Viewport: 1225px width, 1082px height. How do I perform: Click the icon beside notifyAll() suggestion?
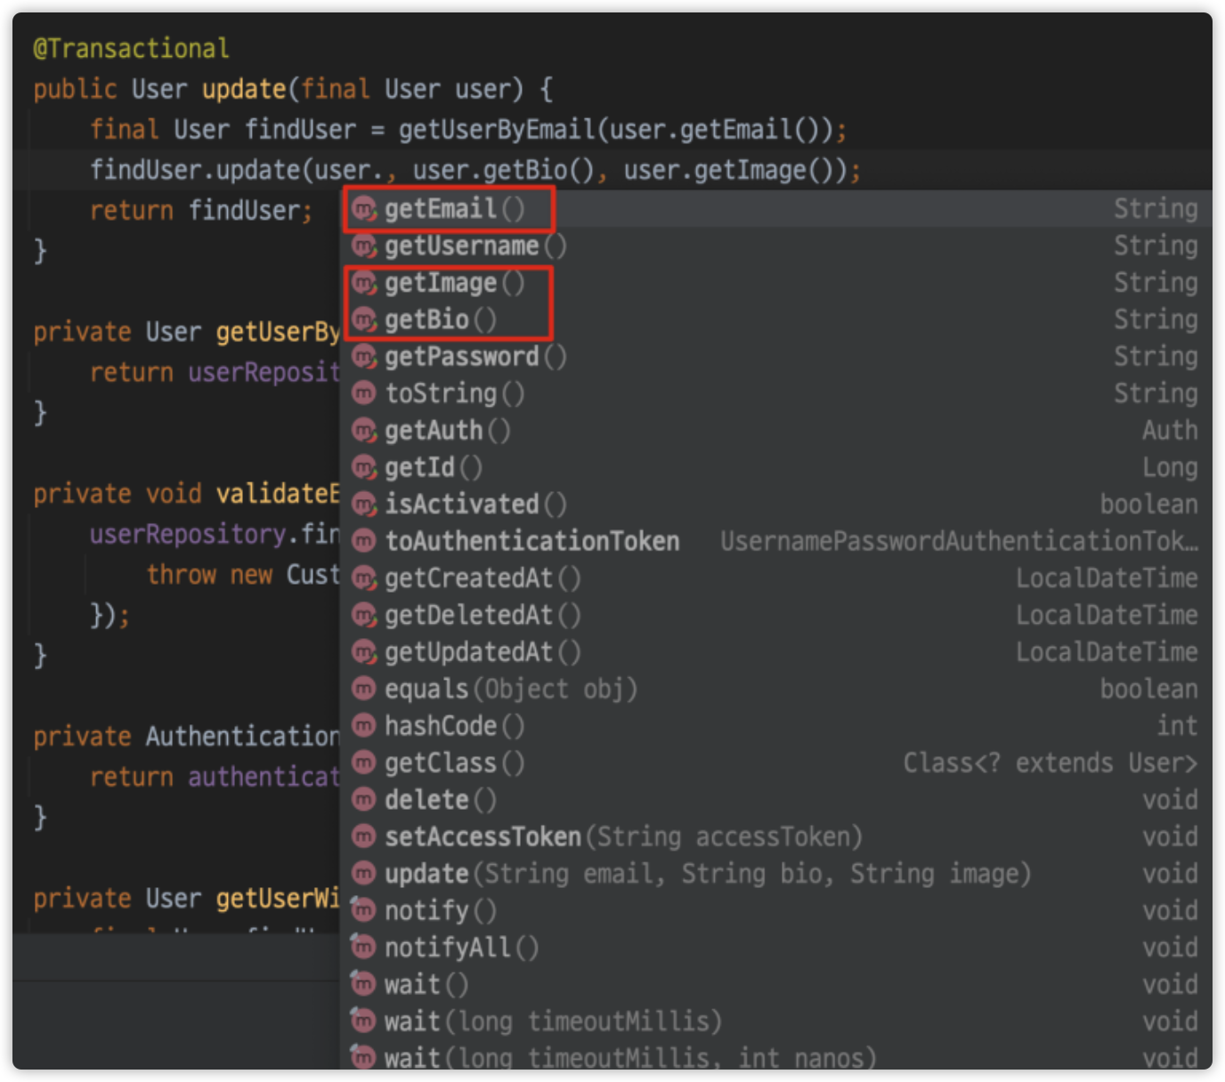point(363,948)
